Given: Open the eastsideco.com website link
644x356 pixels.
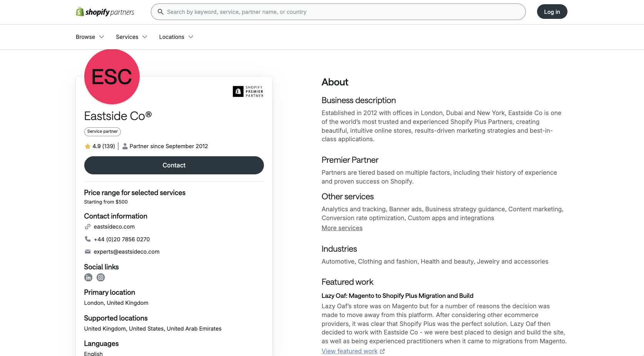Looking at the screenshot, I should (x=114, y=227).
